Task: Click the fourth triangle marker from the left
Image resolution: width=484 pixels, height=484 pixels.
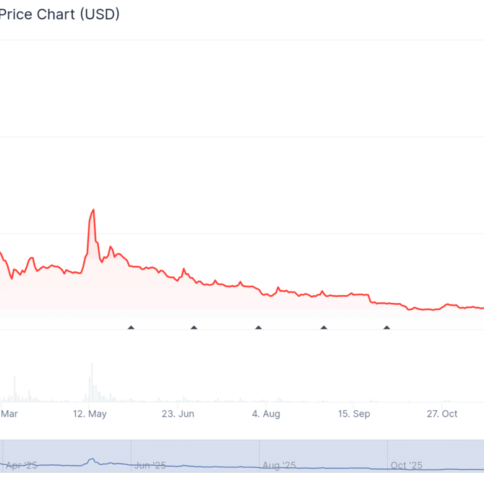Action: pos(323,327)
